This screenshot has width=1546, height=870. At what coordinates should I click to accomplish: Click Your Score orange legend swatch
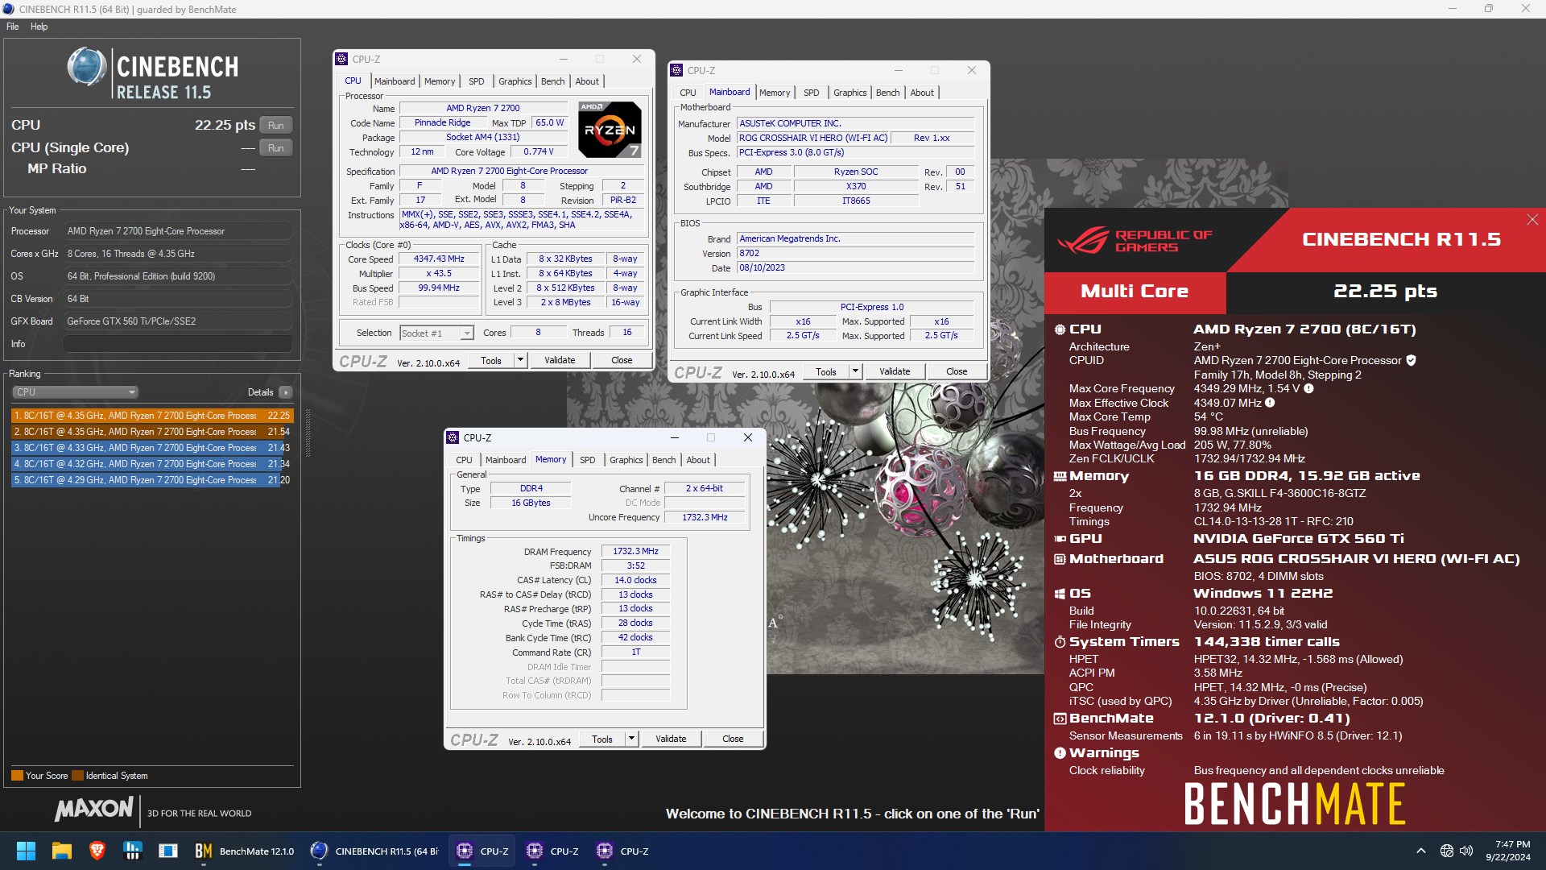(x=17, y=776)
